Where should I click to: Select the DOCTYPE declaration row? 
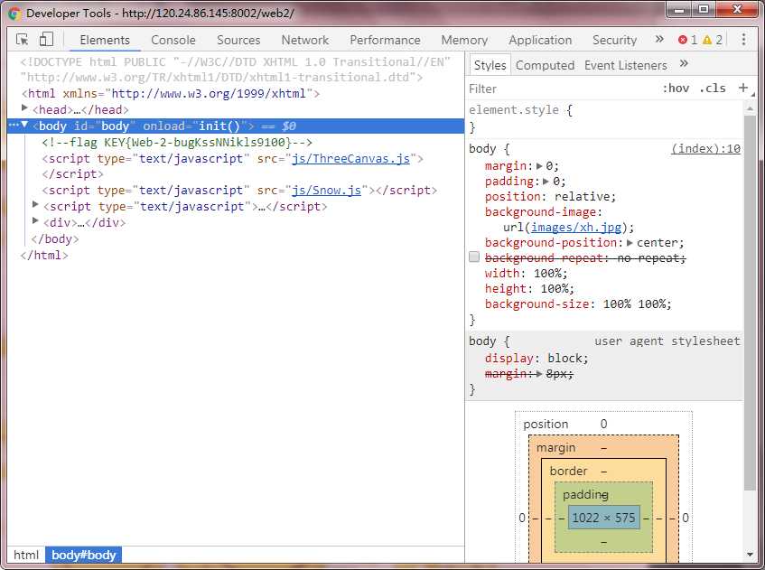[x=235, y=70]
